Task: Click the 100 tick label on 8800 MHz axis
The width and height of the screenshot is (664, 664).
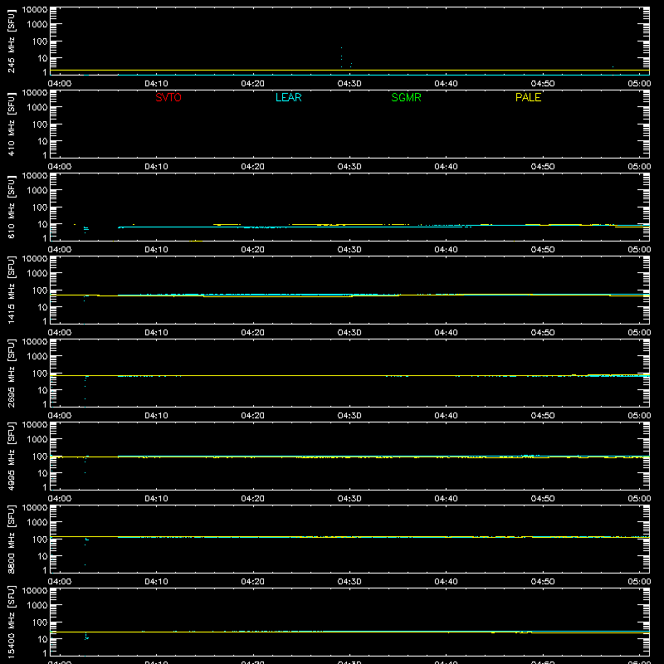Action: [x=40, y=539]
